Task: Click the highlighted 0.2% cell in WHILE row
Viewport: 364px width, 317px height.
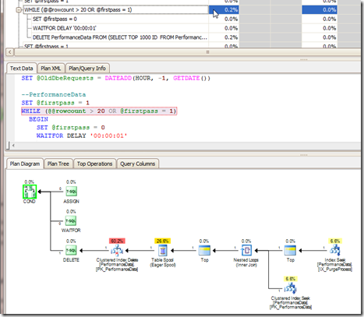Action: tap(224, 10)
